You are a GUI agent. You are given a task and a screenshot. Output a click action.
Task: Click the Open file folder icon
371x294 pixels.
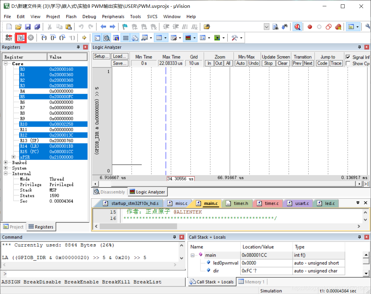coord(18,27)
